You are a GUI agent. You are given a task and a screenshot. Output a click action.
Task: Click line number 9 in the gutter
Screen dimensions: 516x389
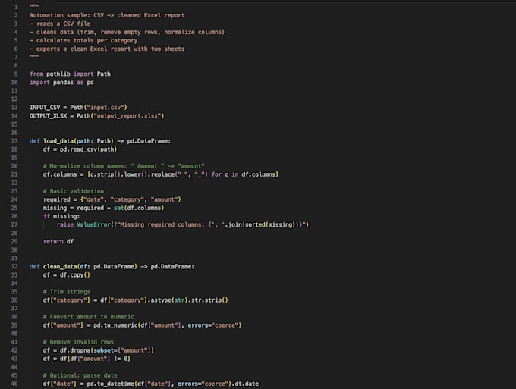[16, 74]
